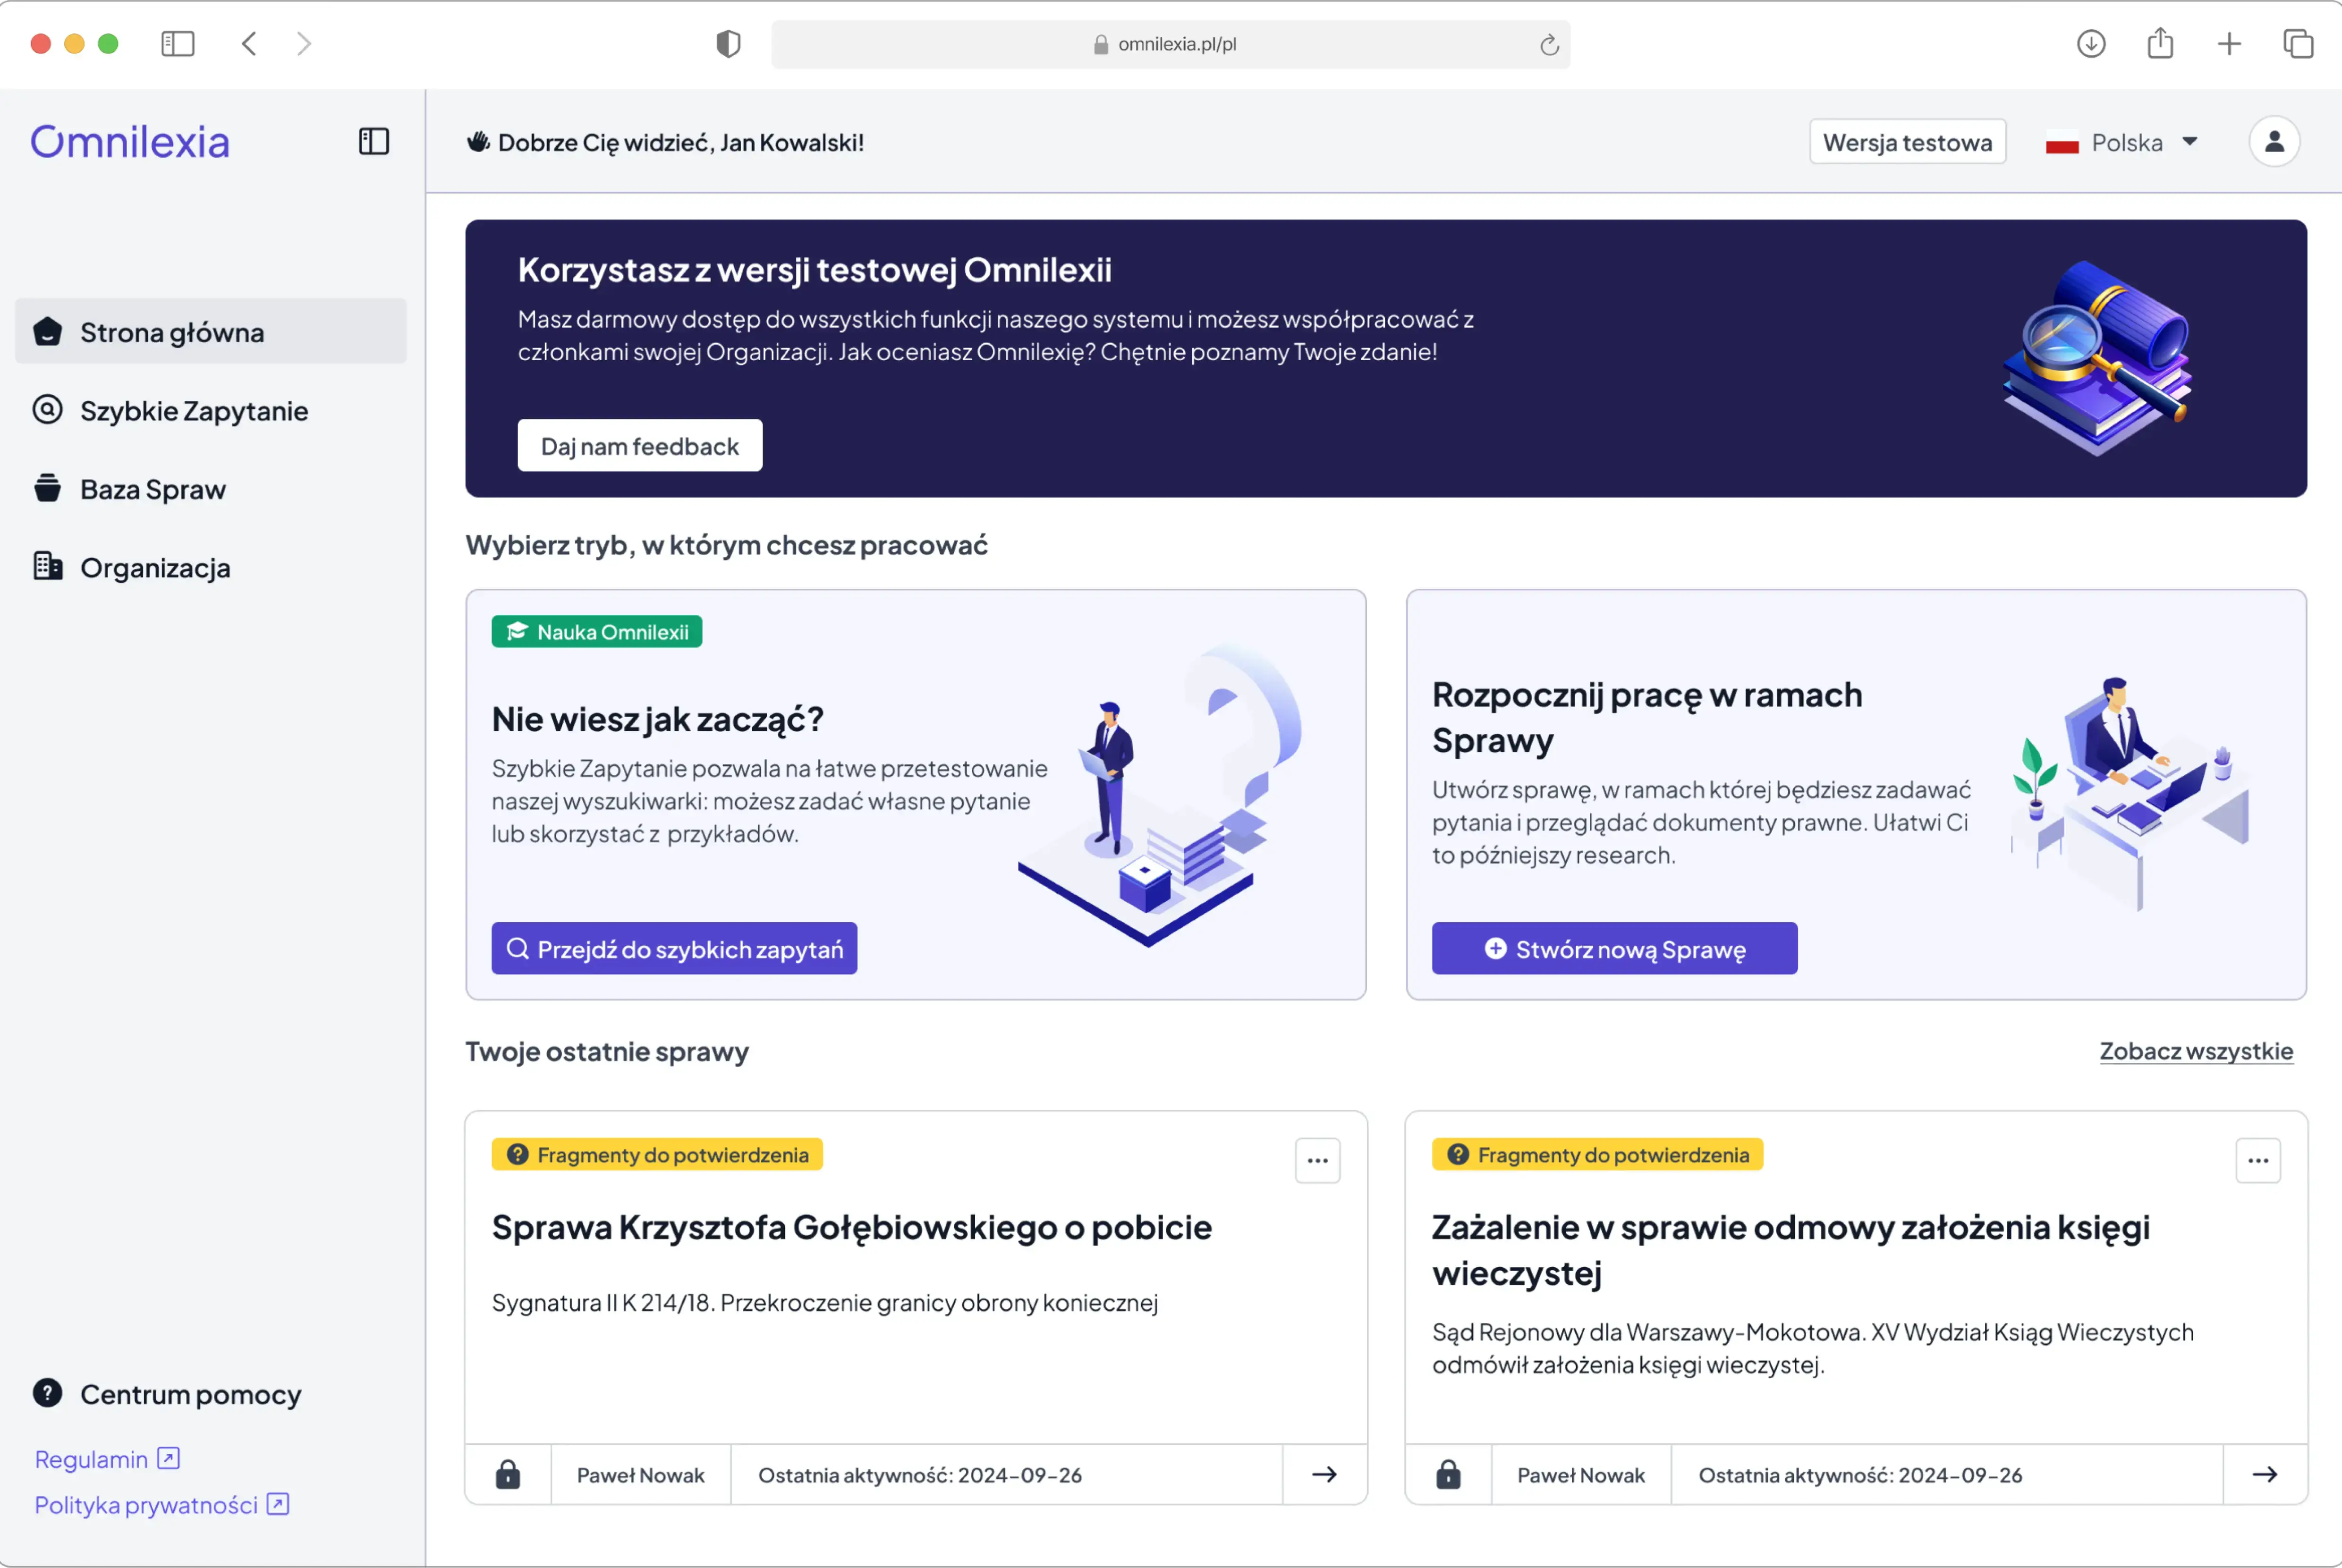
Task: Click Fragmenty do potwierdzenia tag on Gołębiowskiego case
Action: [657, 1154]
